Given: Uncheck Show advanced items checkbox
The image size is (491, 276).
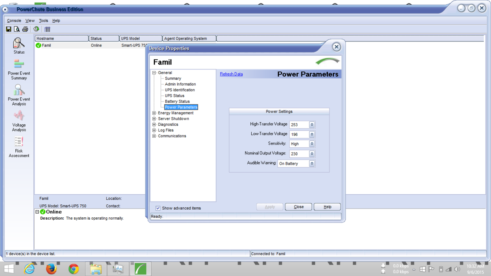Looking at the screenshot, I should coord(158,208).
